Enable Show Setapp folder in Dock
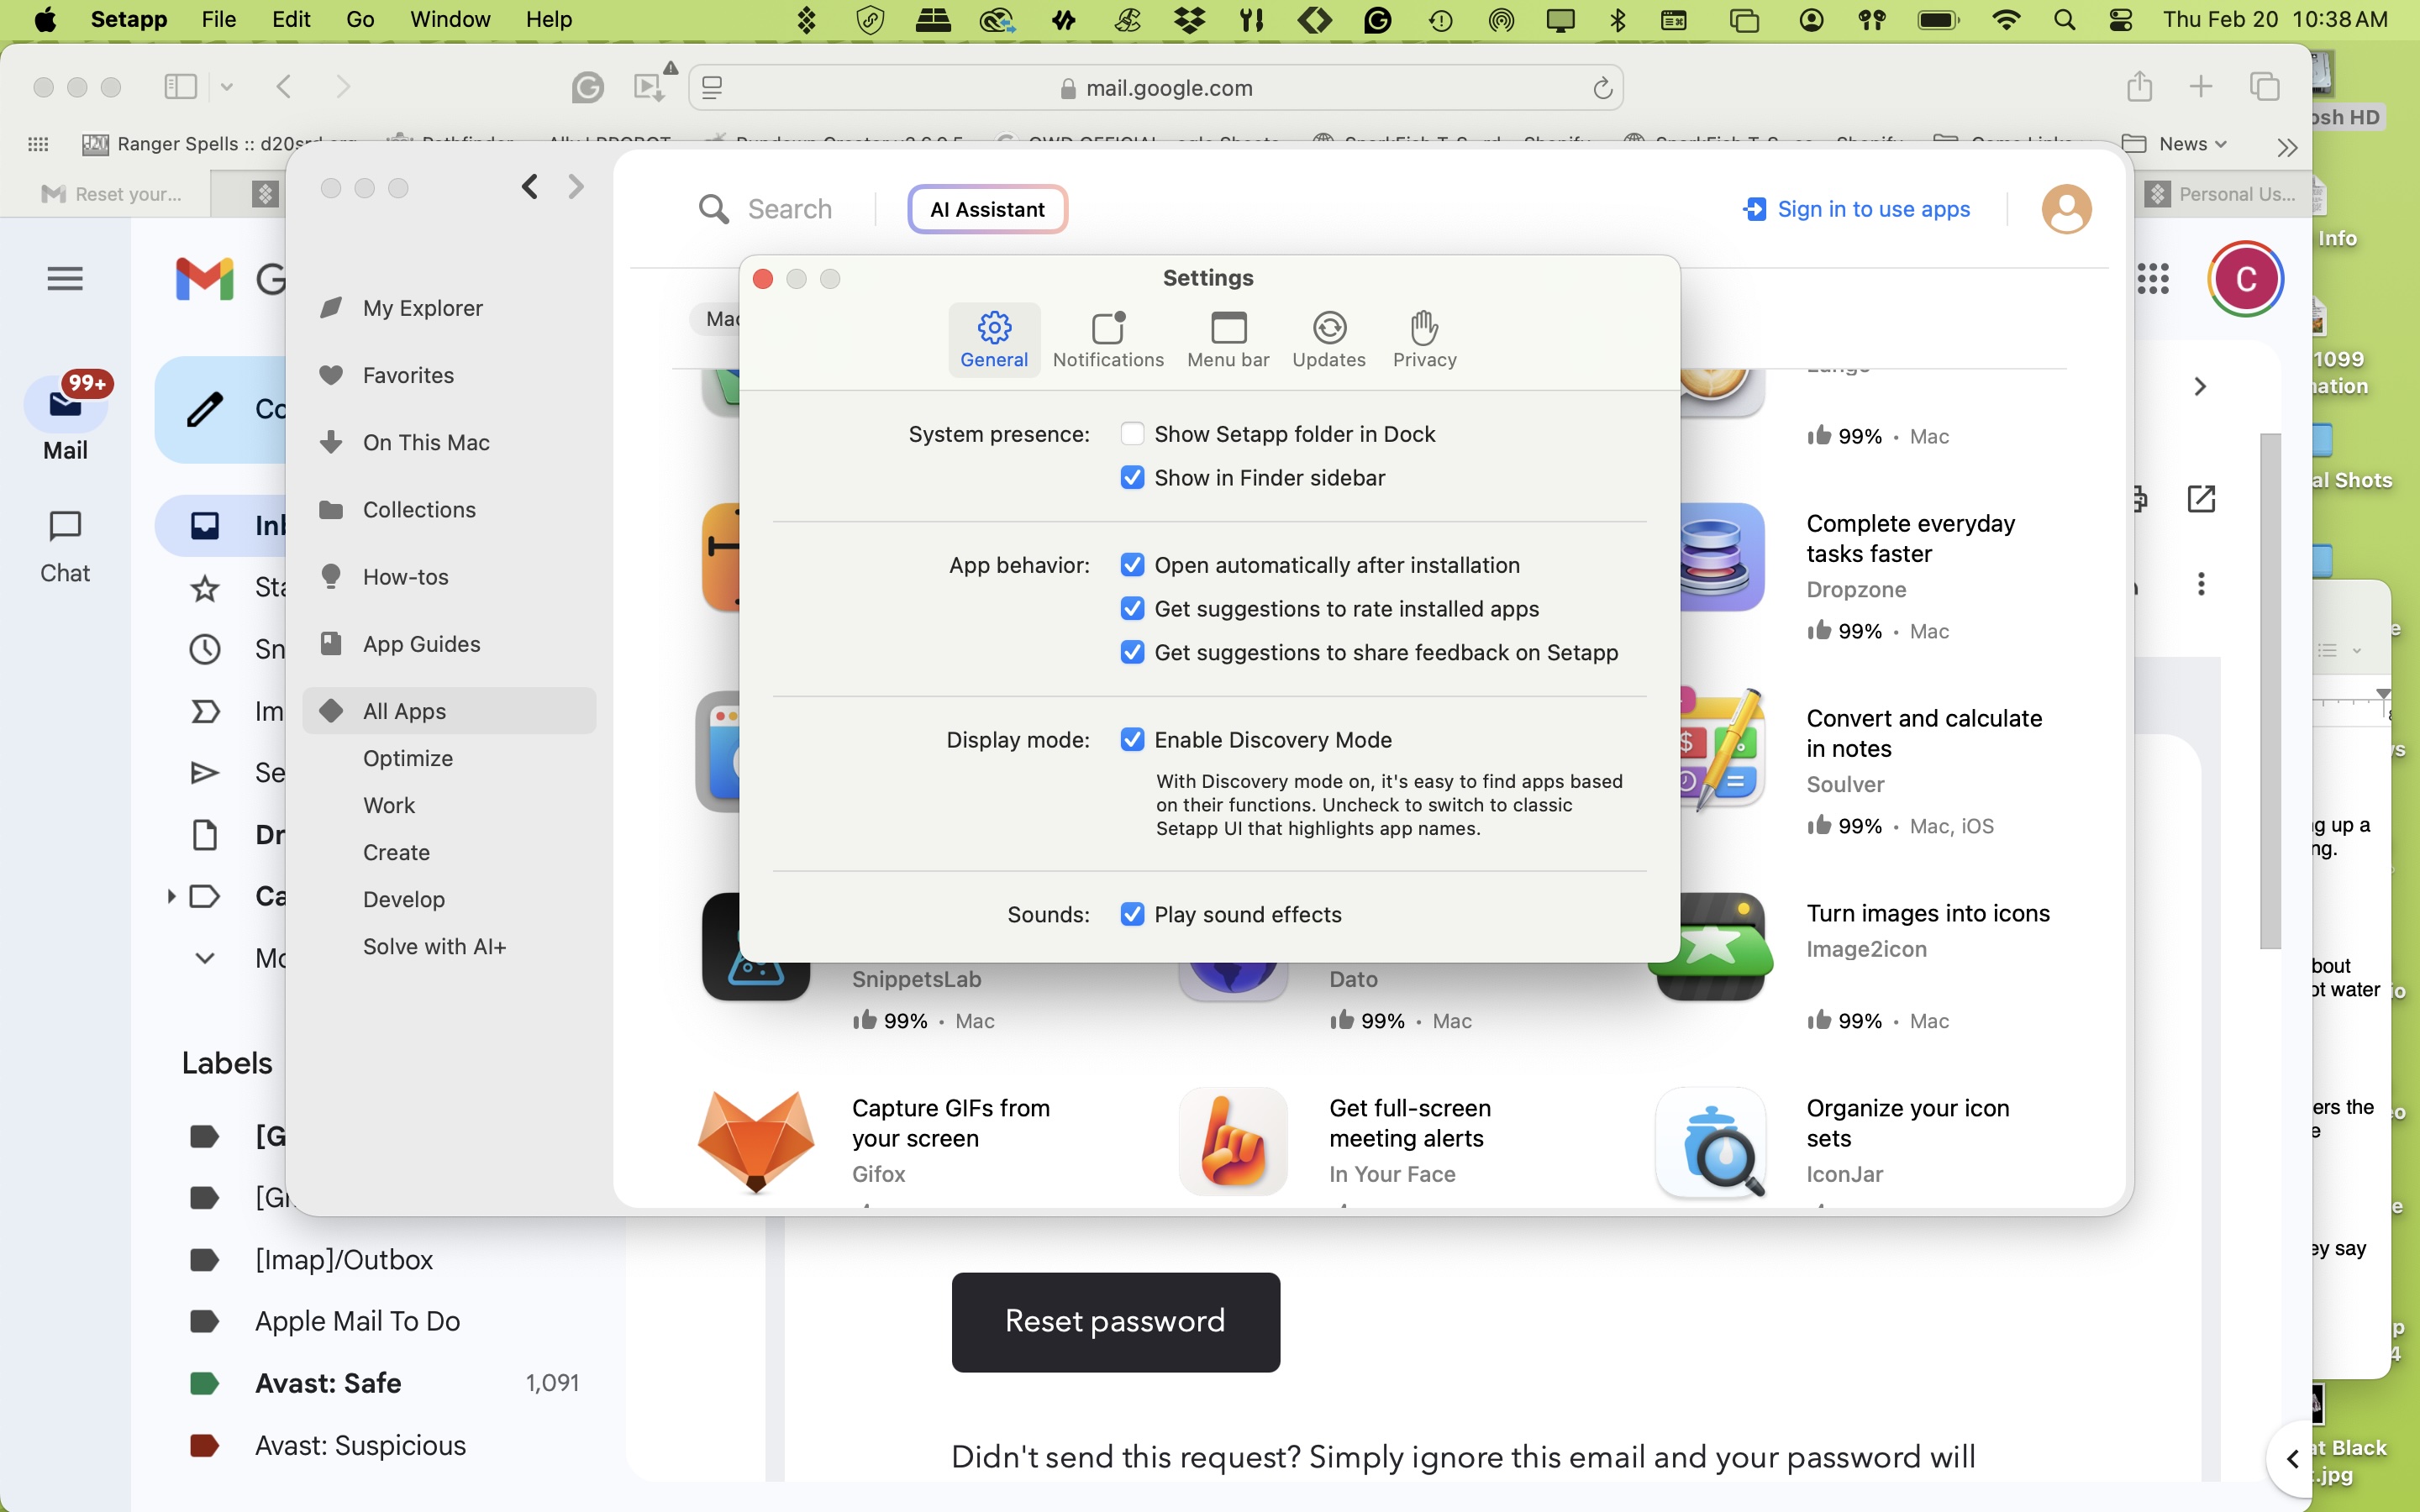Image resolution: width=2420 pixels, height=1512 pixels. coord(1132,433)
